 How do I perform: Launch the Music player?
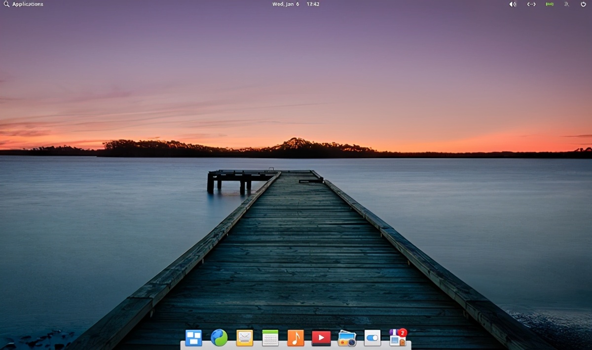point(296,338)
